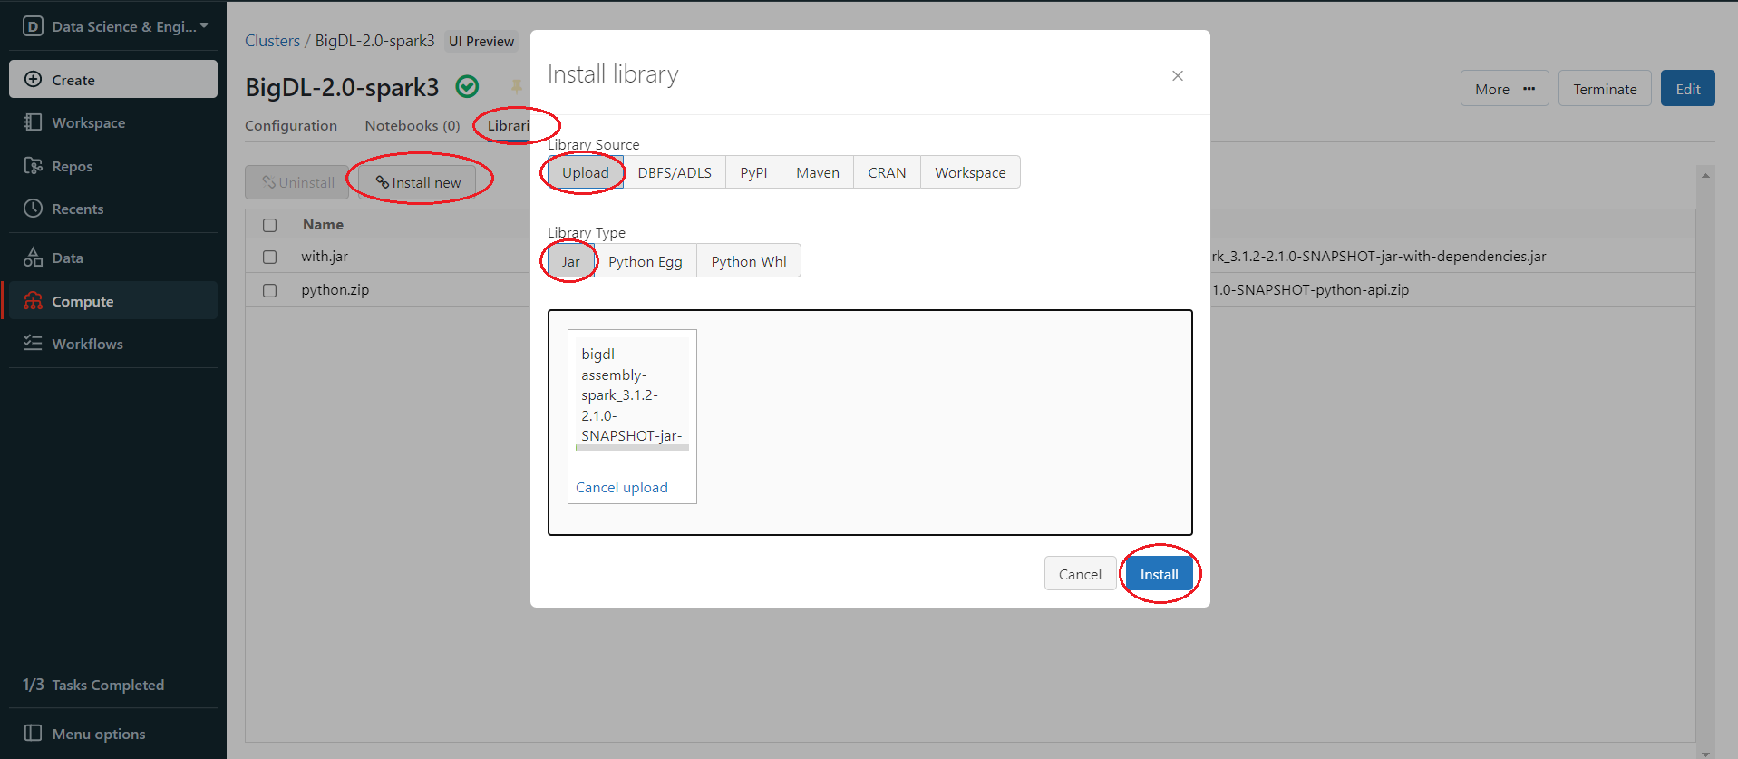Image resolution: width=1738 pixels, height=759 pixels.
Task: Click the Create plus icon in sidebar
Action: click(33, 80)
